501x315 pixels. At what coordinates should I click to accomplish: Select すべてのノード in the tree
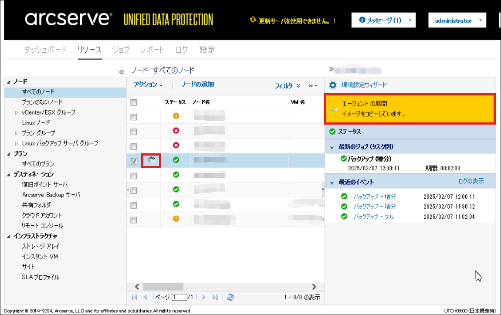point(38,92)
